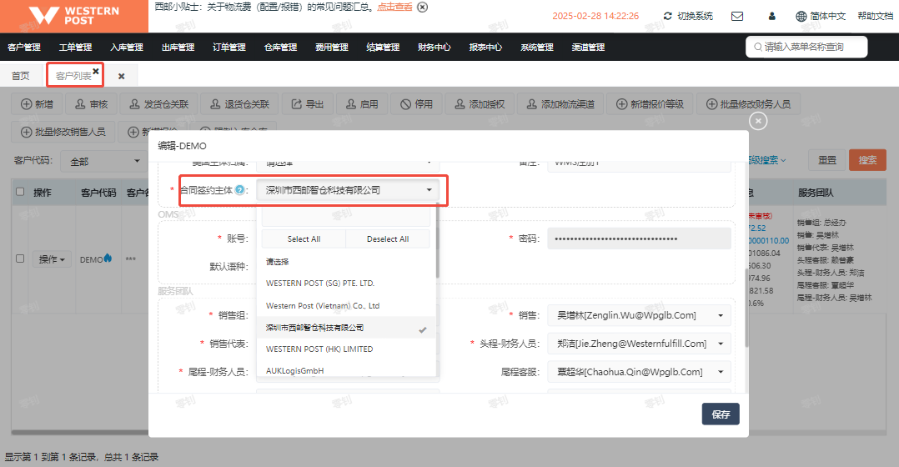Select the 请选择 option in the list
The width and height of the screenshot is (899, 467).
(346, 262)
